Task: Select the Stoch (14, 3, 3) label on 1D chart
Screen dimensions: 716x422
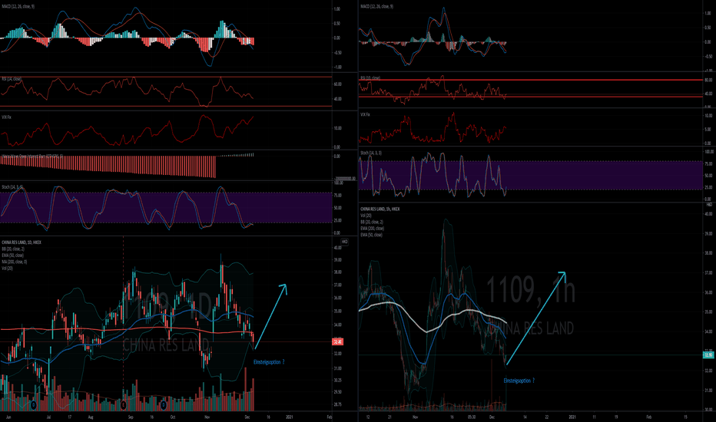Action: [12, 187]
